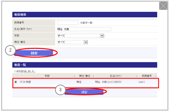Viewport: 170px width, 111px height.
Task: Sort by 学部 column arrow icon
Action: [x=75, y=76]
